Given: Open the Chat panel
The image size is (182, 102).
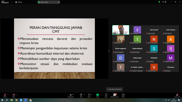Looking at the screenshot, I should pos(81,95).
